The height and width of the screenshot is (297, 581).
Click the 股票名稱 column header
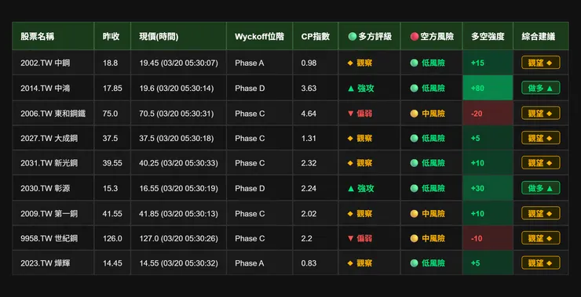[53, 36]
